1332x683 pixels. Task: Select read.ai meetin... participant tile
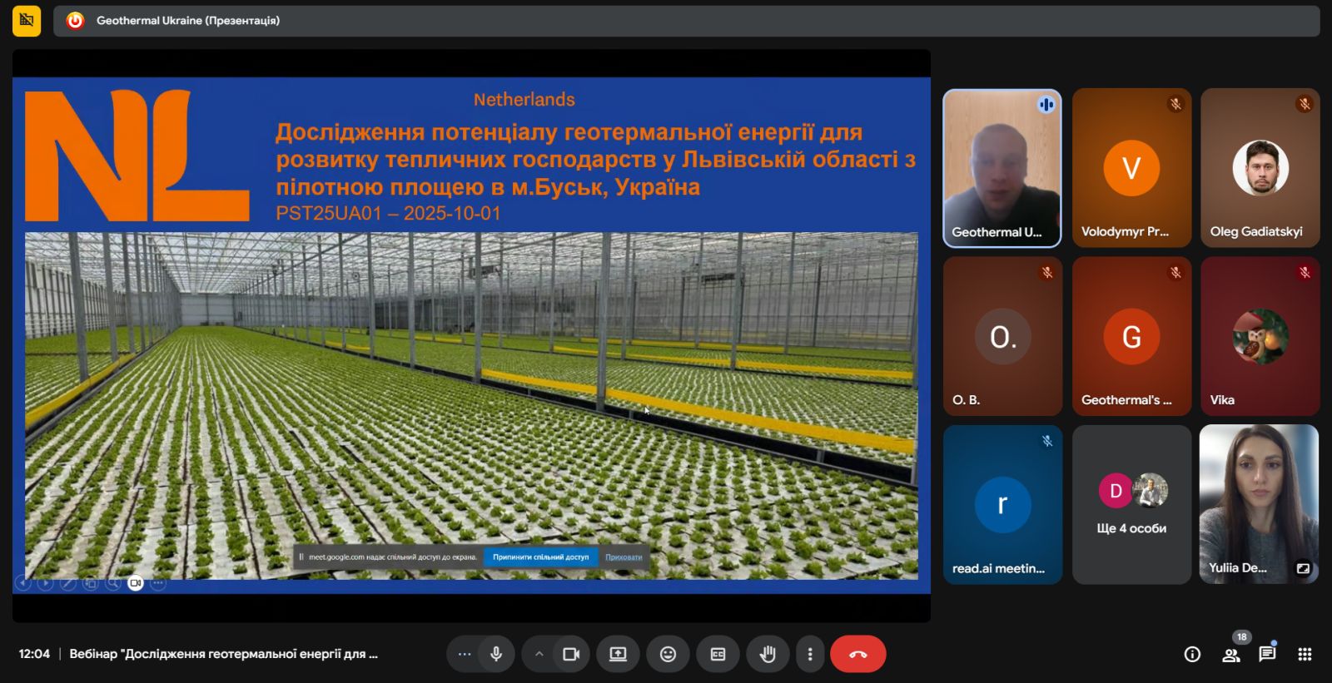point(1002,505)
